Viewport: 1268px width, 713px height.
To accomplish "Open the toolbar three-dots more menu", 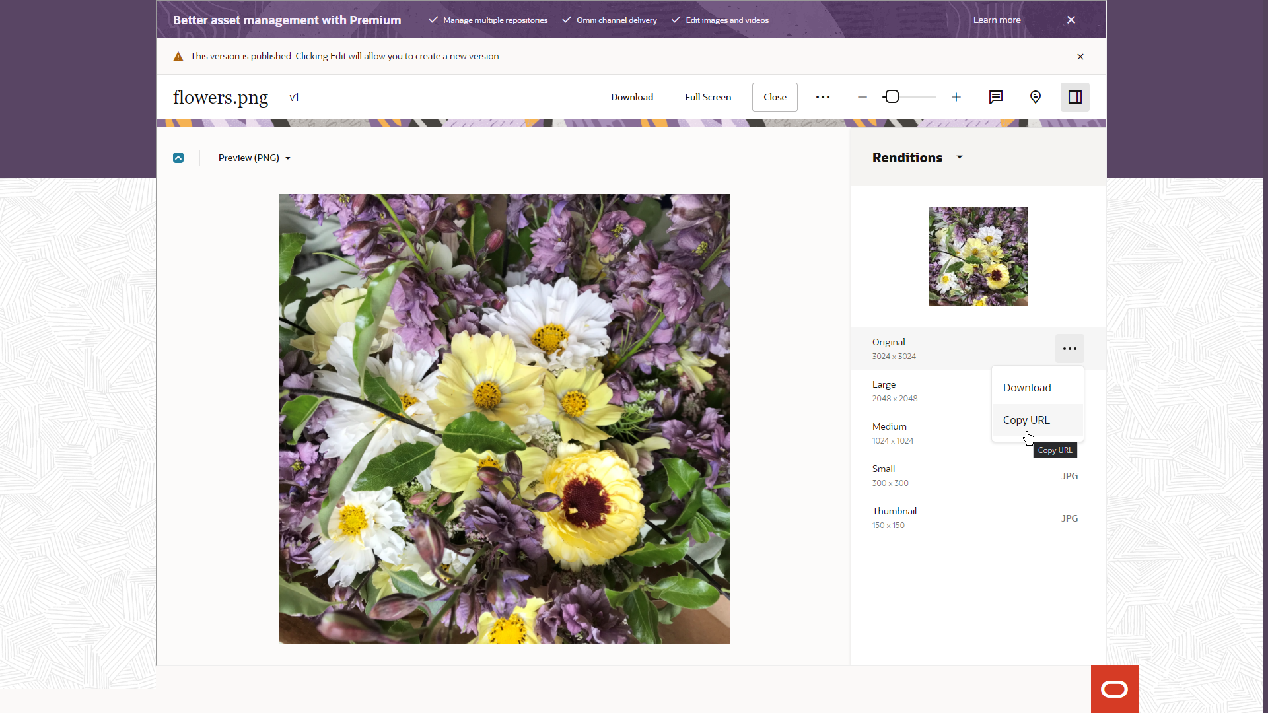I will pos(822,97).
